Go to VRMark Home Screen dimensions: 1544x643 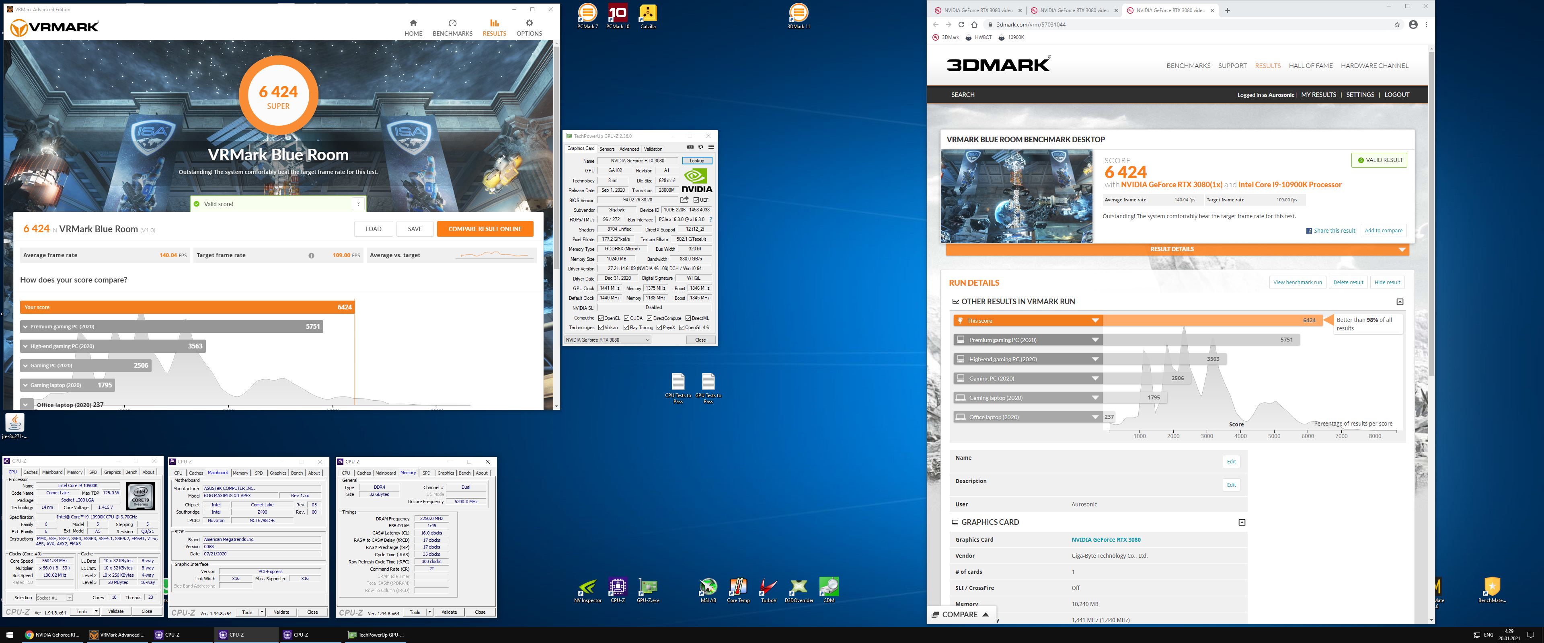click(x=413, y=28)
